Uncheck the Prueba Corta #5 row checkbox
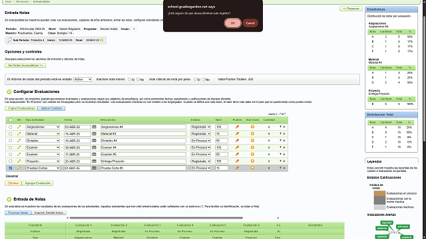Screen dimensions: 426x239 click(11, 168)
